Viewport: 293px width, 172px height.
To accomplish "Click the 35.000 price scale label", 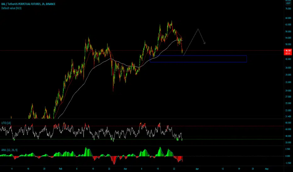I will coord(288,75).
